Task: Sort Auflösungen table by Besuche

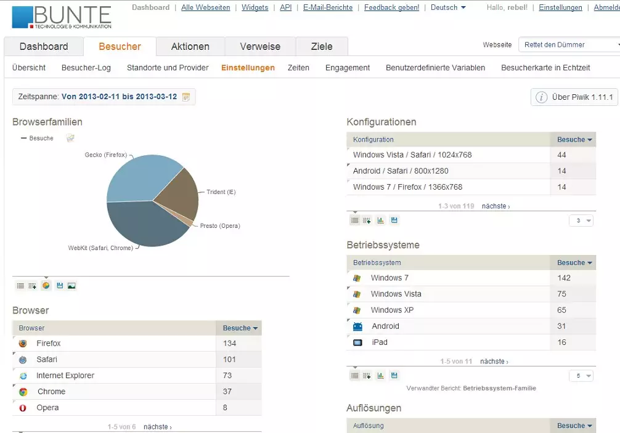Action: (x=574, y=426)
